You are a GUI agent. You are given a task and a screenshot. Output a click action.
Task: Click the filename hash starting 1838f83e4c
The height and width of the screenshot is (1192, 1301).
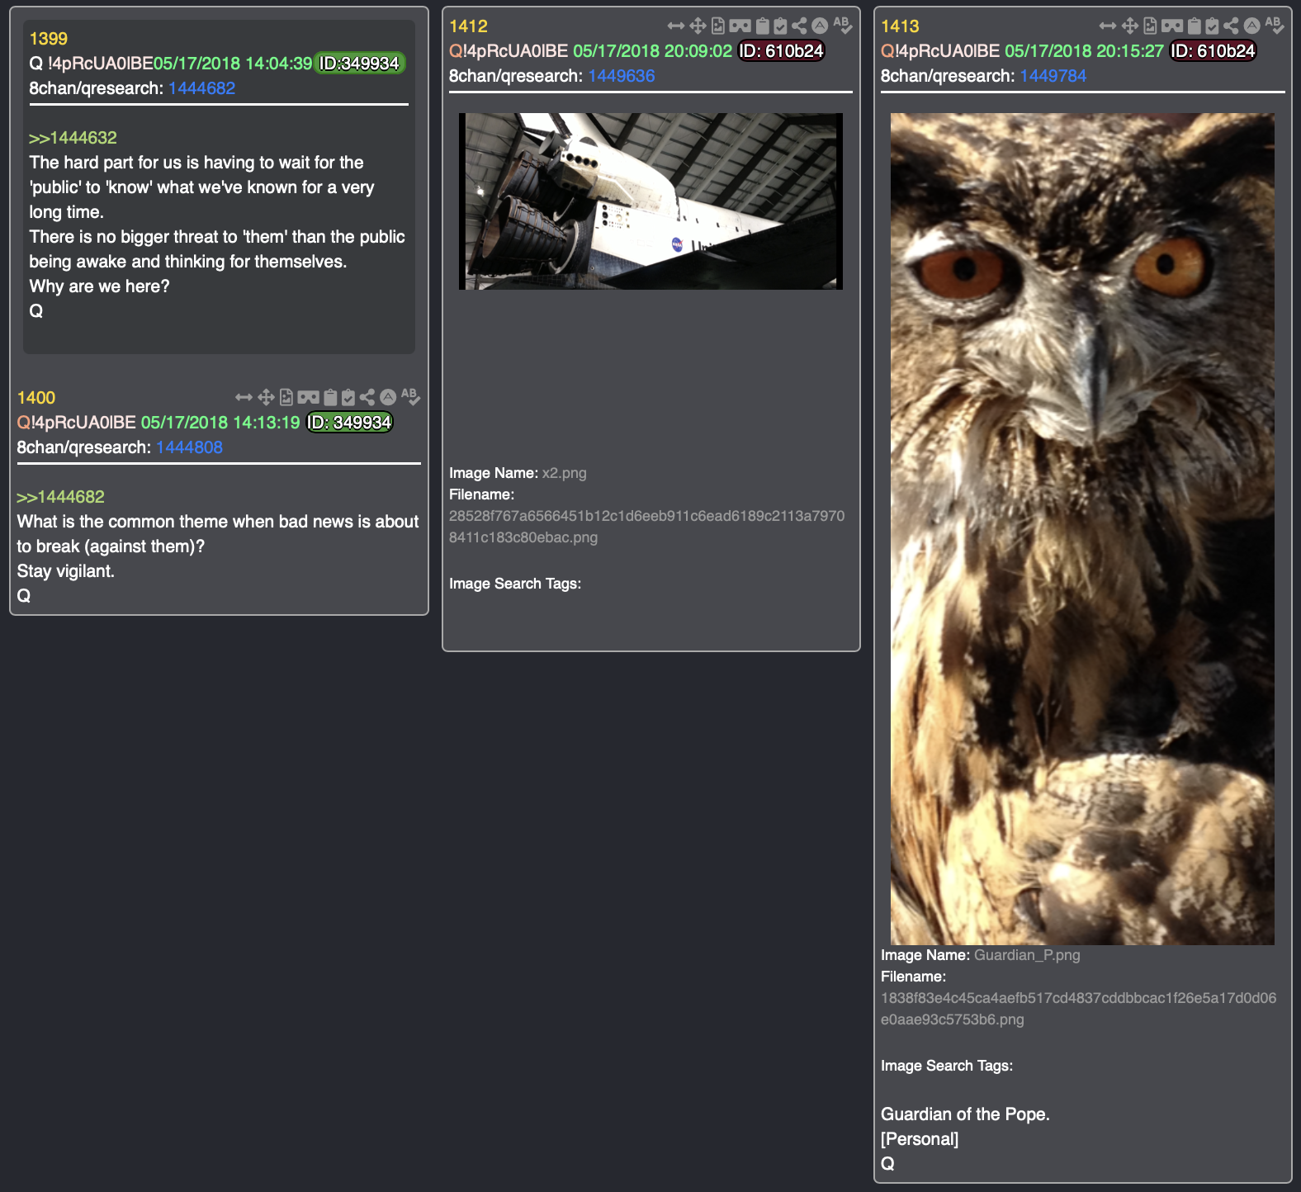tap(1079, 1009)
